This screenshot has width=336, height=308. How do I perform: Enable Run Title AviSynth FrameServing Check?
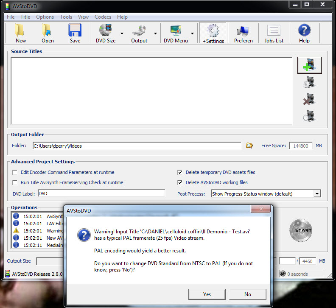(15, 182)
